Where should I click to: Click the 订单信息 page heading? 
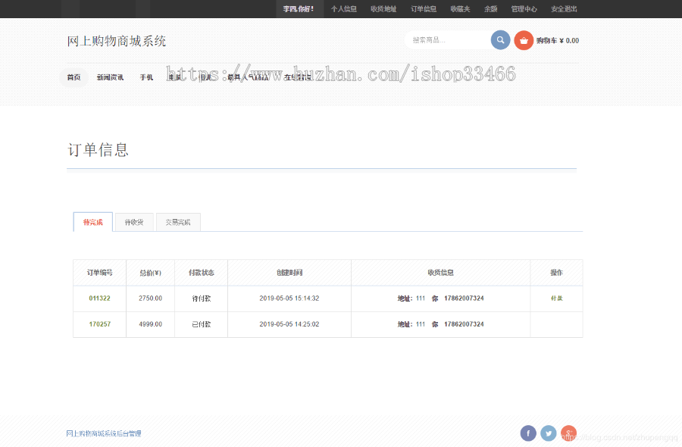[x=98, y=149]
